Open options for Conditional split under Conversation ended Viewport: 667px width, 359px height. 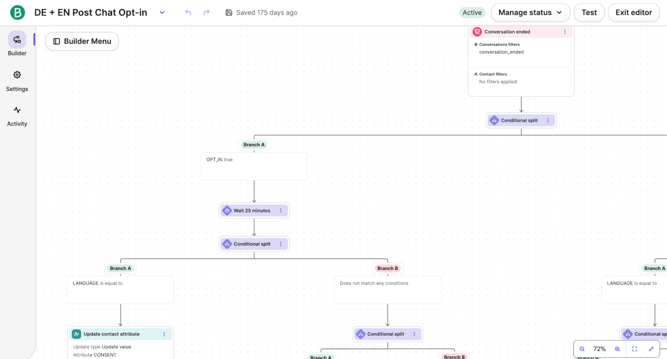(x=548, y=120)
